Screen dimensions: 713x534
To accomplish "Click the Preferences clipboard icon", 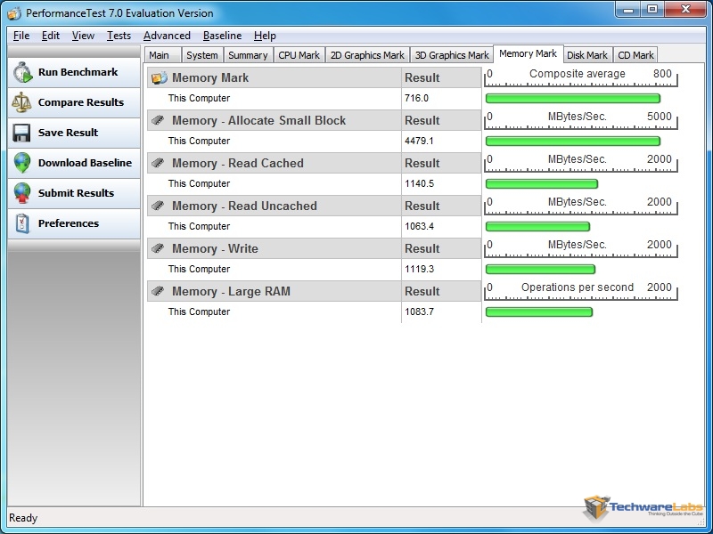I will [22, 223].
